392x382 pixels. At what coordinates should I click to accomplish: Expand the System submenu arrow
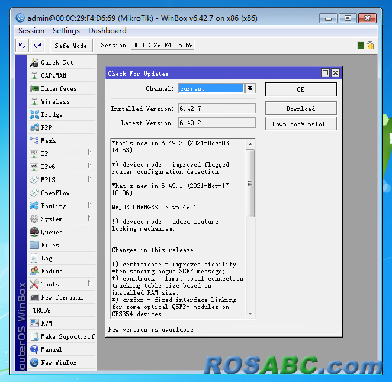point(89,218)
